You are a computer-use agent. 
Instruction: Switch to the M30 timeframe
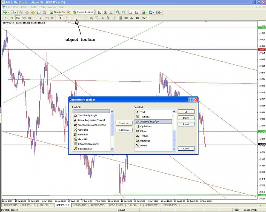23,18
